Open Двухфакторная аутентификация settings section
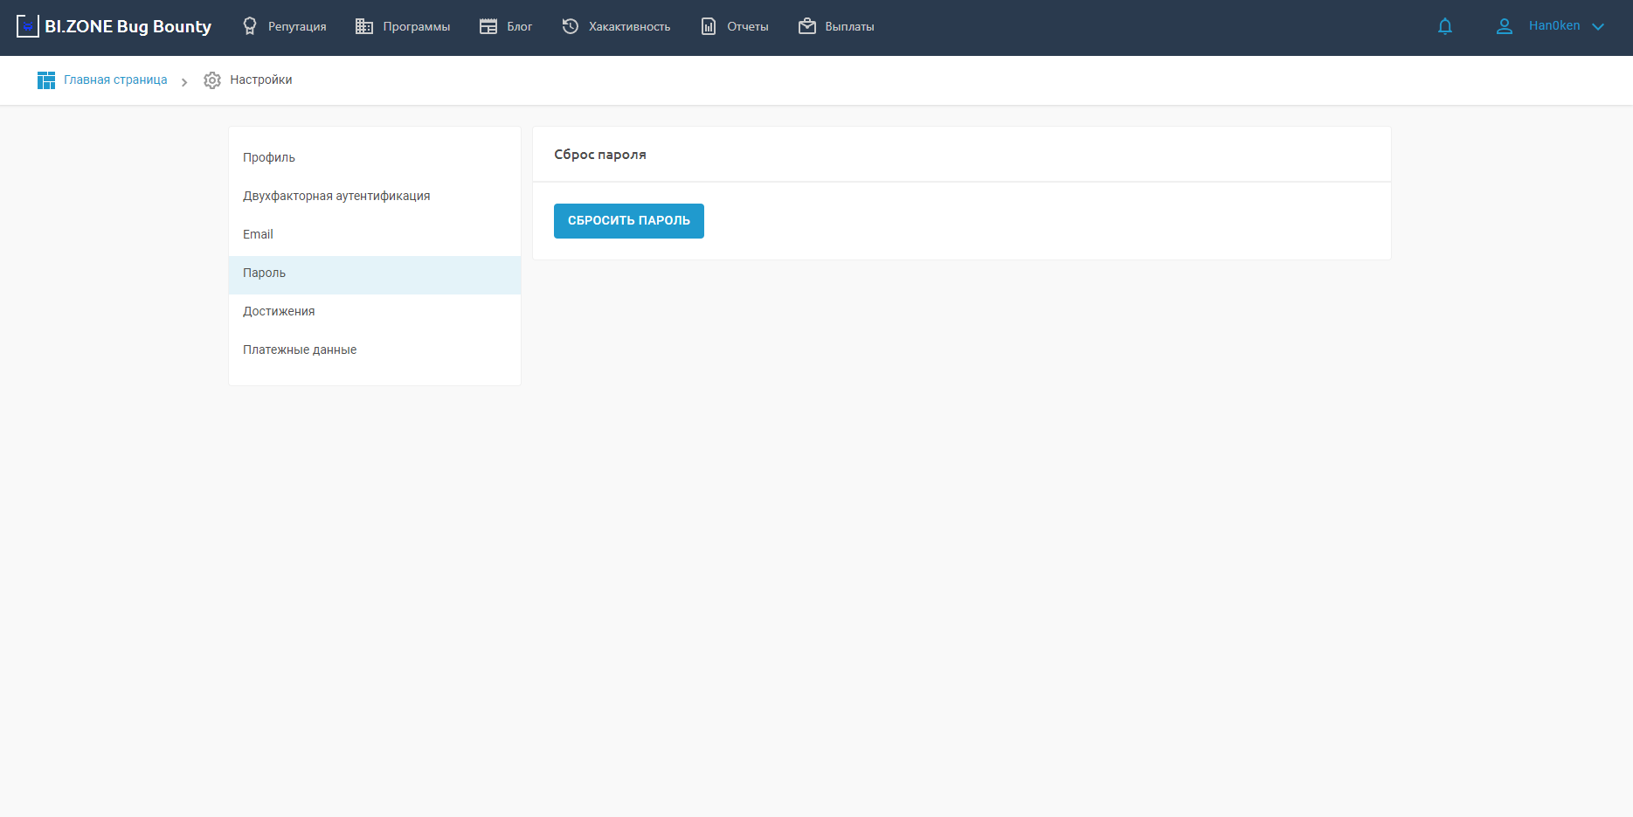 (336, 196)
